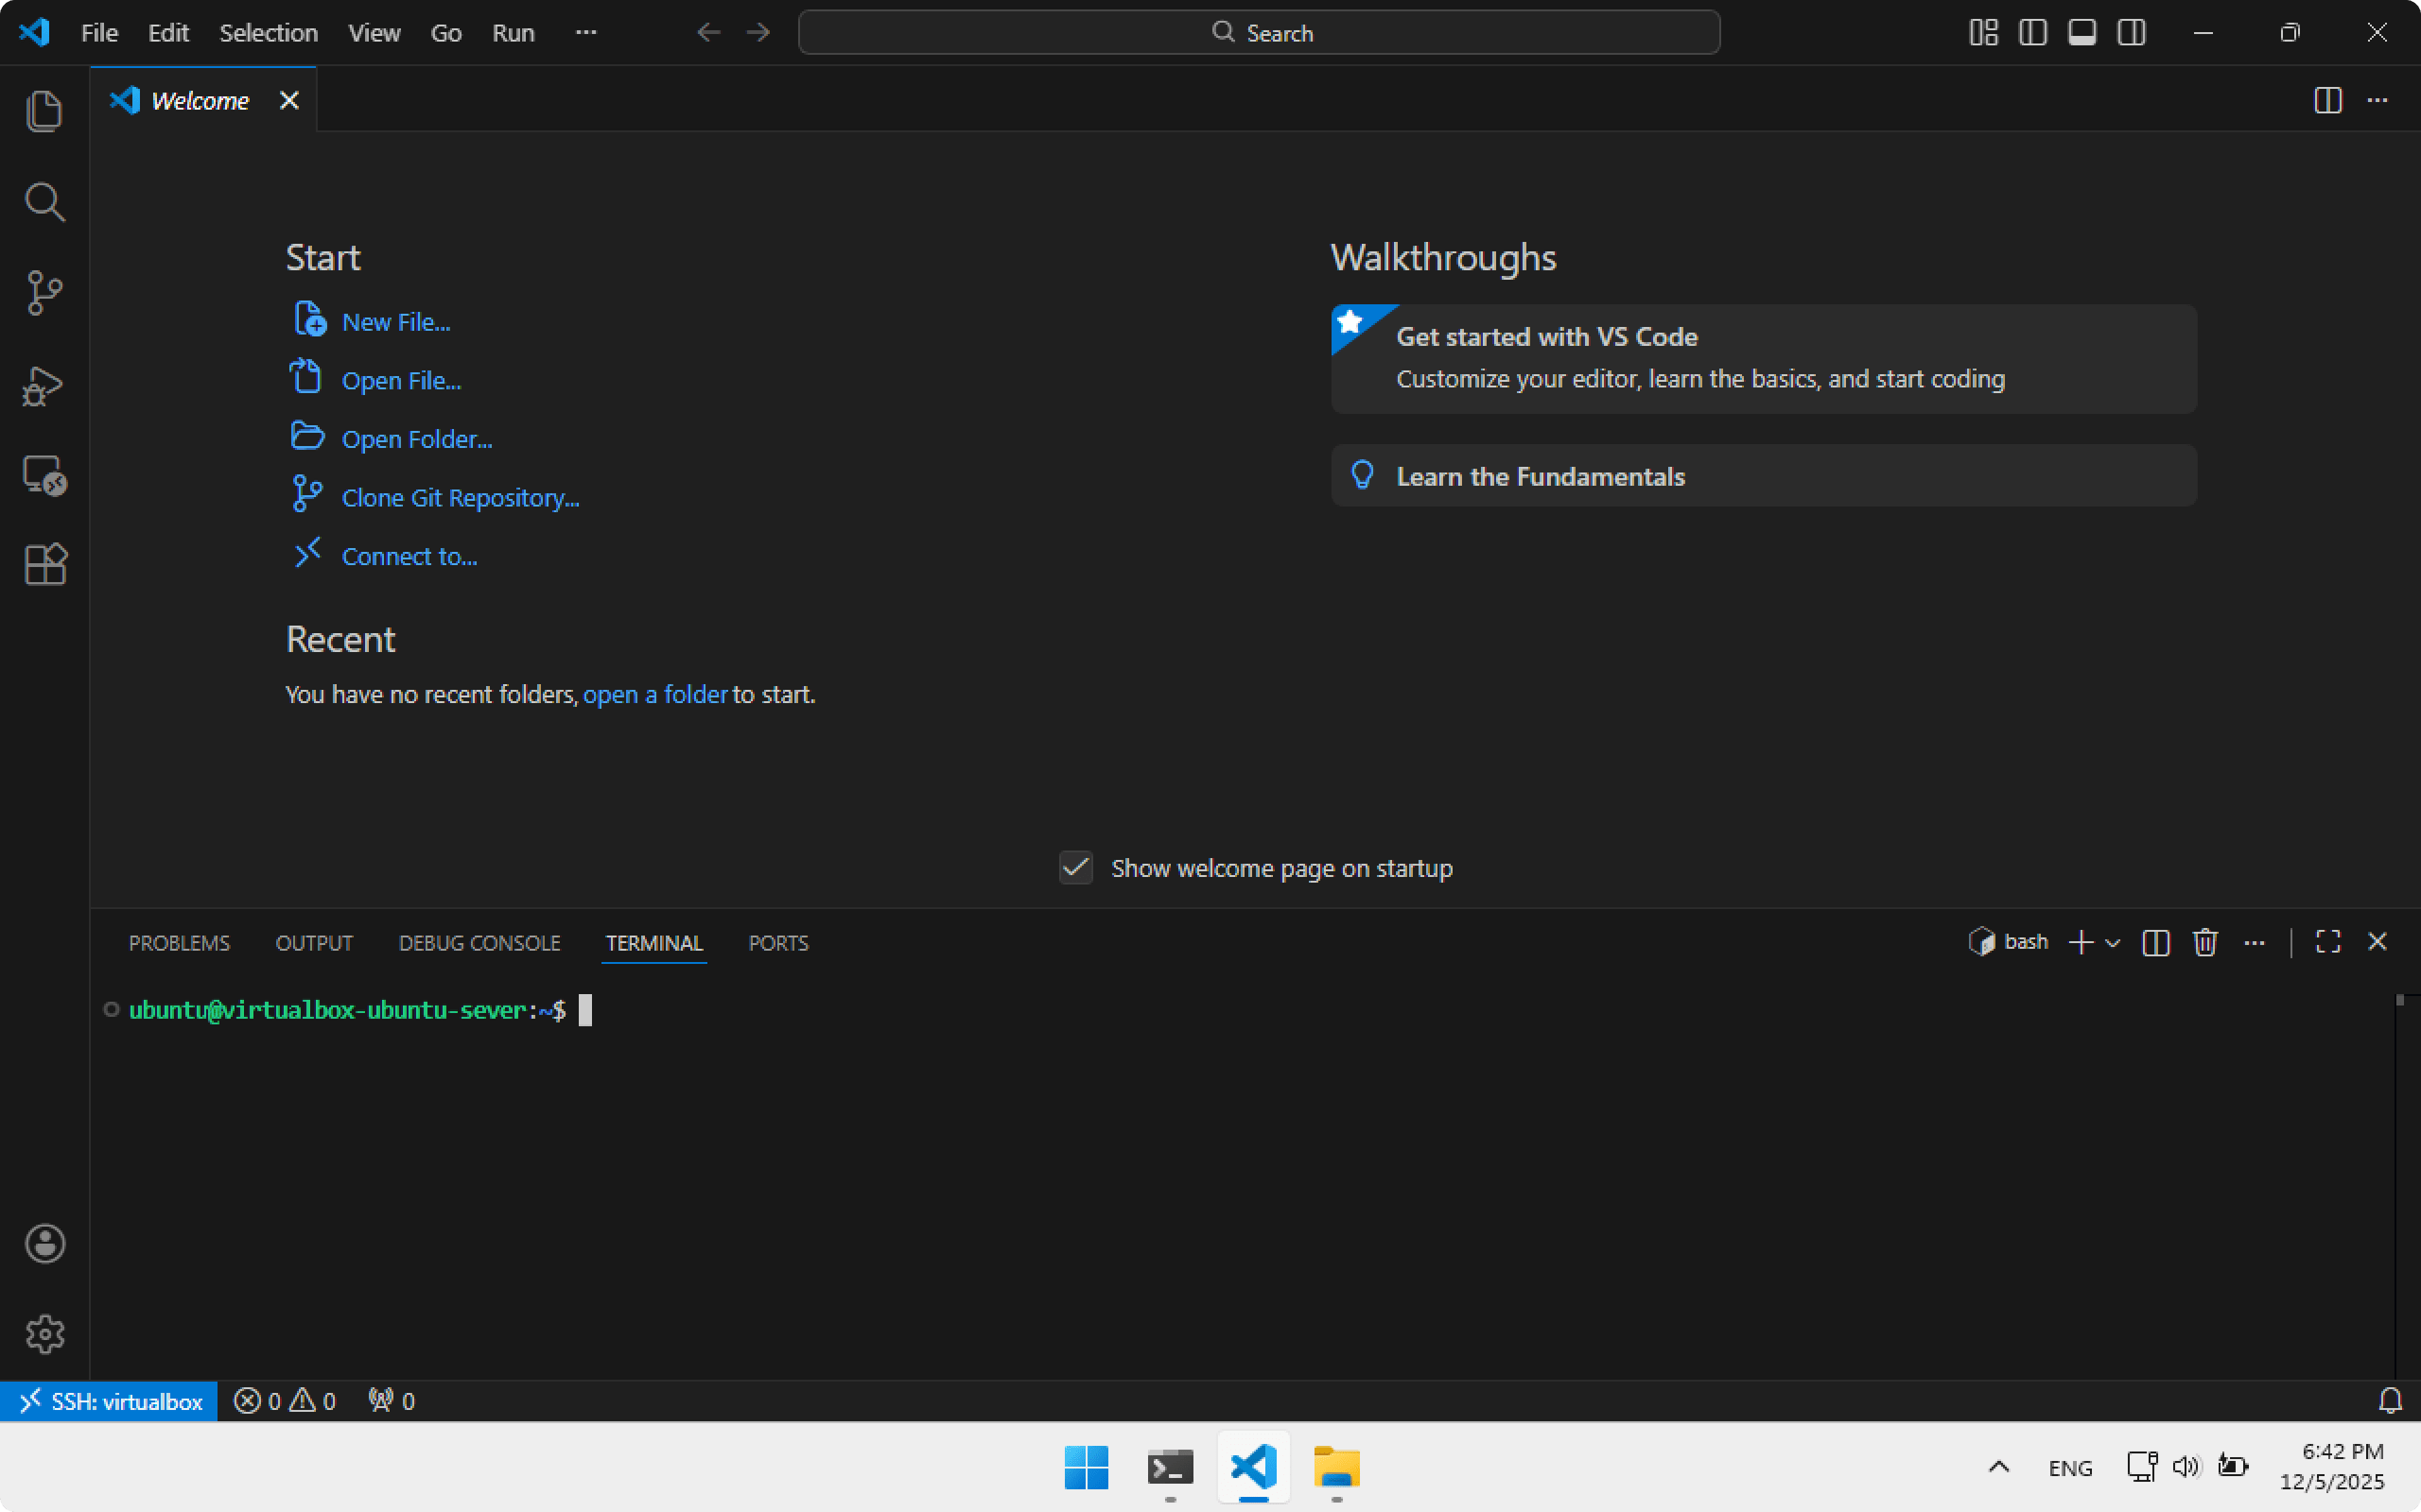Image resolution: width=2421 pixels, height=1512 pixels.
Task: Toggle primary side bar visibility
Action: (x=2031, y=33)
